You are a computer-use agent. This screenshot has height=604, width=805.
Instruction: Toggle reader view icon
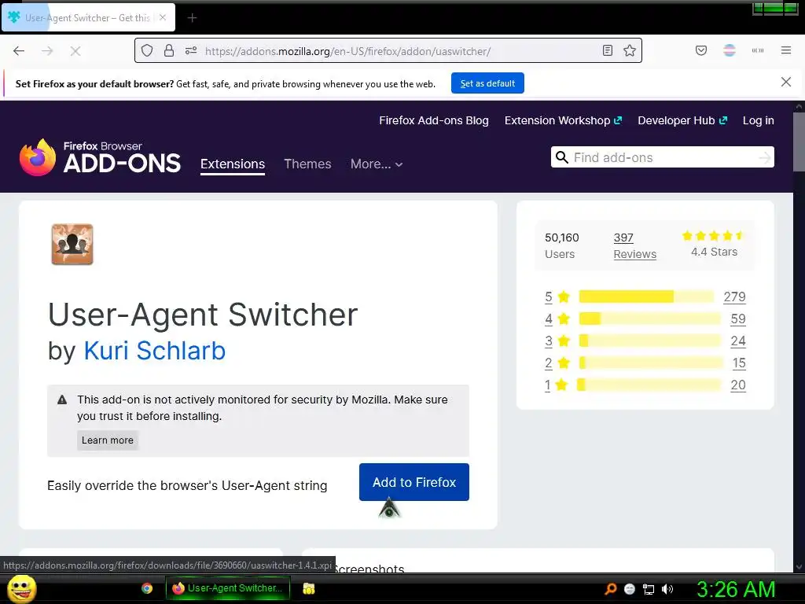608,50
